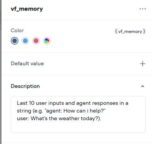Click the gray panel edge on the left
This screenshot has width=153, height=144.
pyautogui.click(x=1, y=72)
